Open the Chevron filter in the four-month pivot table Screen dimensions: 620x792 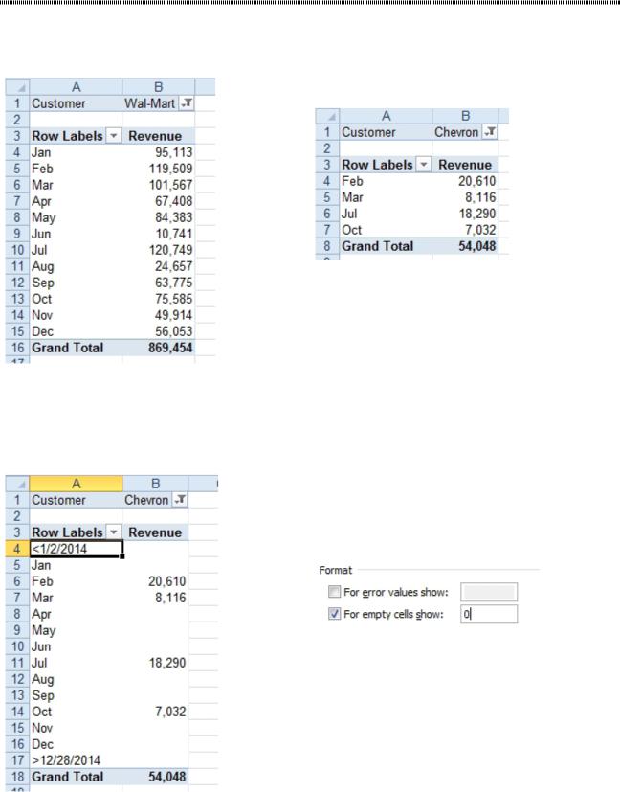point(489,132)
